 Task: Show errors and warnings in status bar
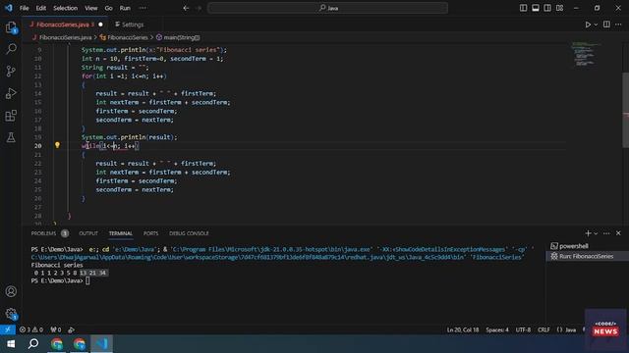click(x=30, y=329)
